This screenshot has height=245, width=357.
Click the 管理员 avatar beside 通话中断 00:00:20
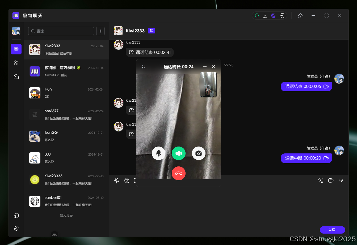coord(339,151)
